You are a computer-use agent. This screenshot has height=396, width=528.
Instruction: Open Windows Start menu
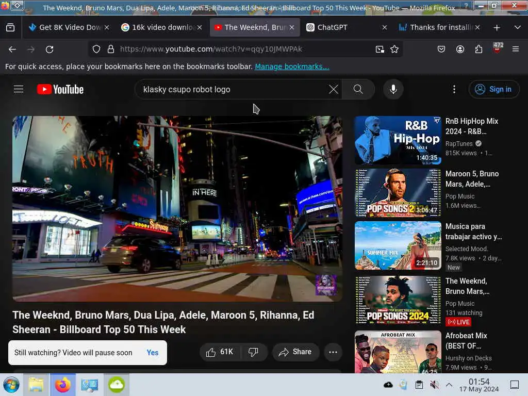click(11, 385)
